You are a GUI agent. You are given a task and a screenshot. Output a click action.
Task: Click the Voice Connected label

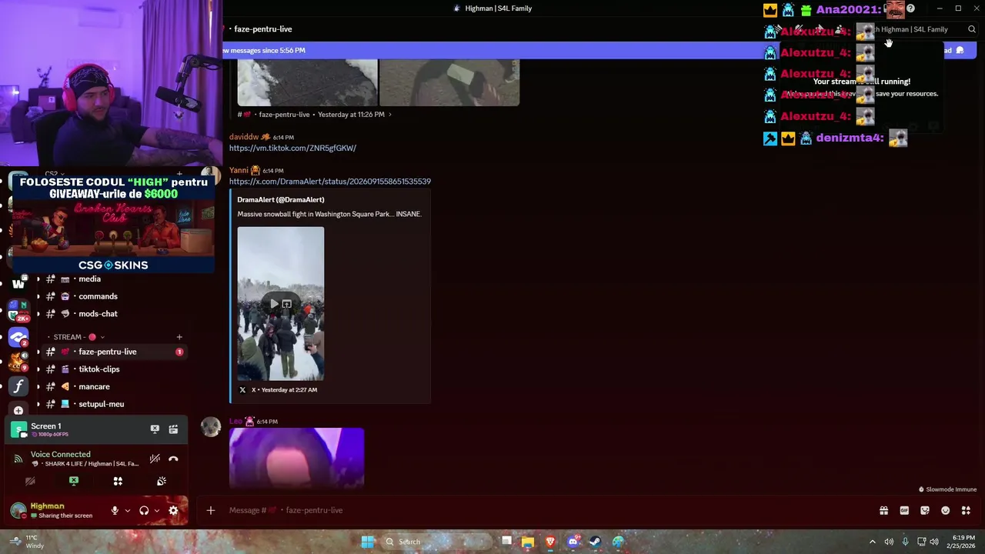[61, 455]
